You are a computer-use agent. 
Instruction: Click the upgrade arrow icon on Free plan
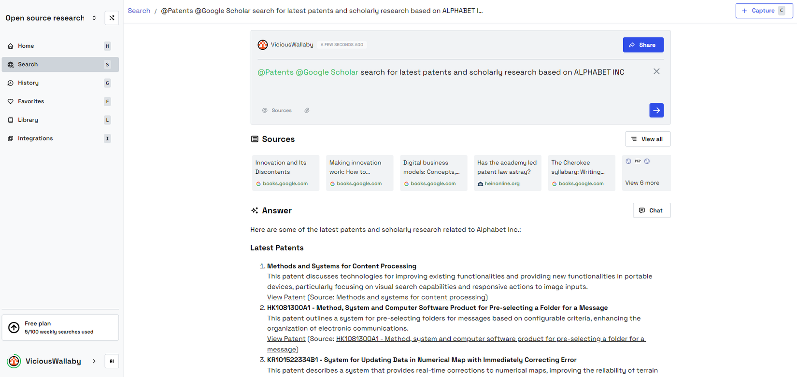click(14, 328)
